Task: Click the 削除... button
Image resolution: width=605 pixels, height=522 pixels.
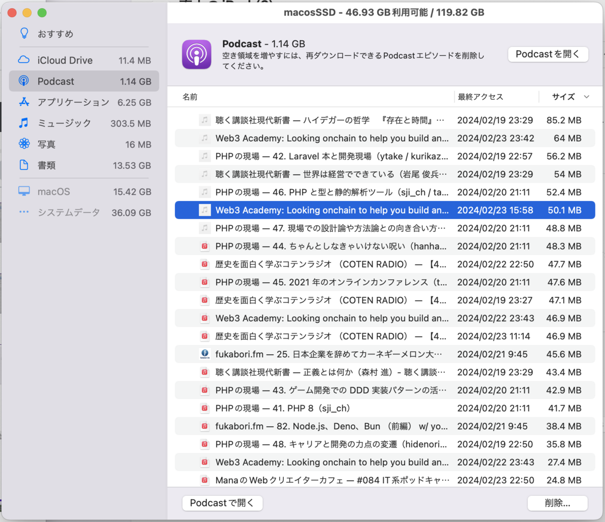Action: point(557,502)
